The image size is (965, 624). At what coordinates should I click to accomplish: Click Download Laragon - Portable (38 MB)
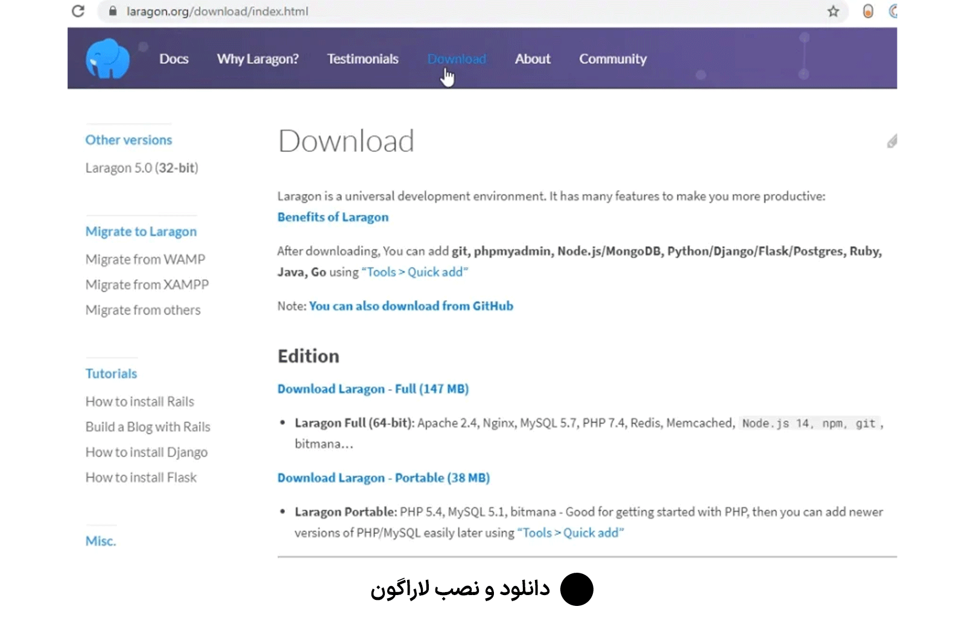tap(384, 477)
